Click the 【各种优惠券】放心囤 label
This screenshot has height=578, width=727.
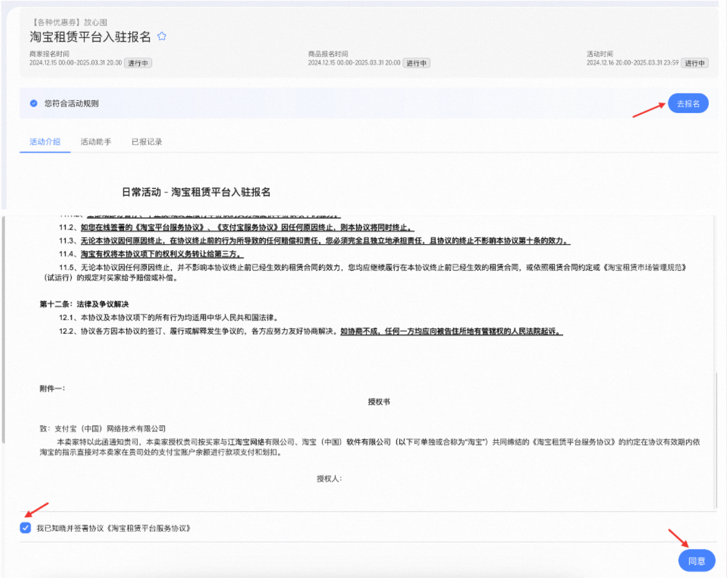68,22
